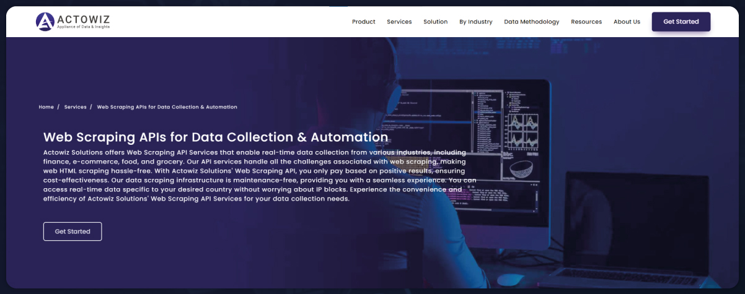Click the paragraph beginning 'Actowiz Solutions offers Web Scraping'
The image size is (745, 294).
point(260,175)
